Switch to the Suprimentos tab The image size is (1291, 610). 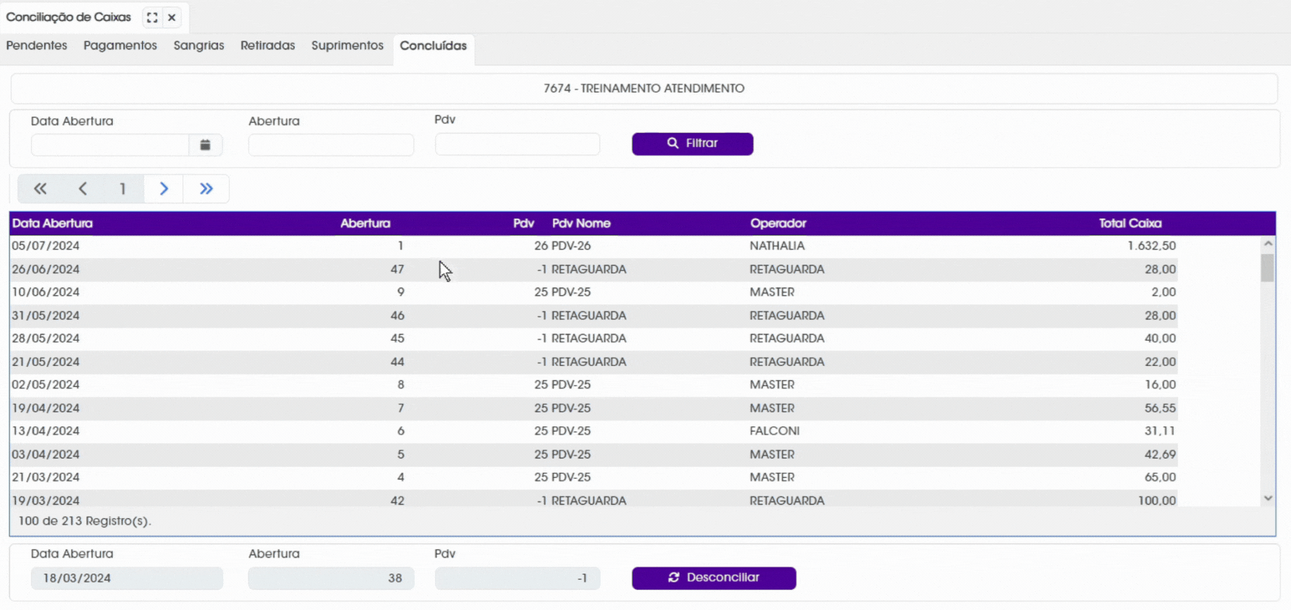click(347, 46)
